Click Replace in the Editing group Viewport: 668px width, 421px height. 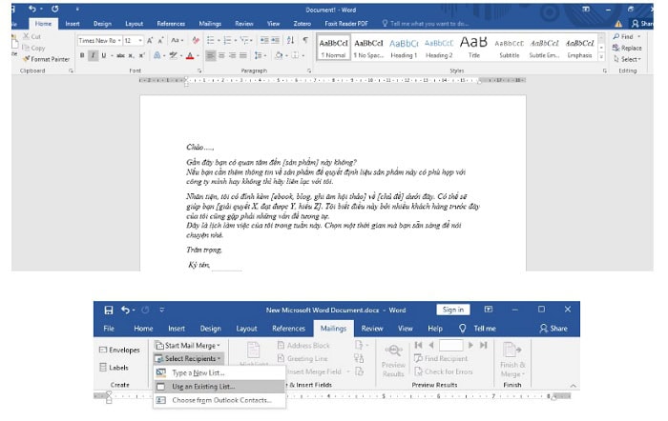click(630, 48)
